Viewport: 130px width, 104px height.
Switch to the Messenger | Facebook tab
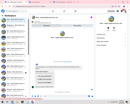coord(16,2)
